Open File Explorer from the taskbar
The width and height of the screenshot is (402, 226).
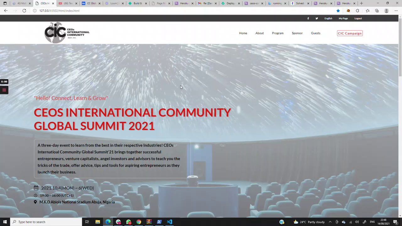[x=98, y=222]
